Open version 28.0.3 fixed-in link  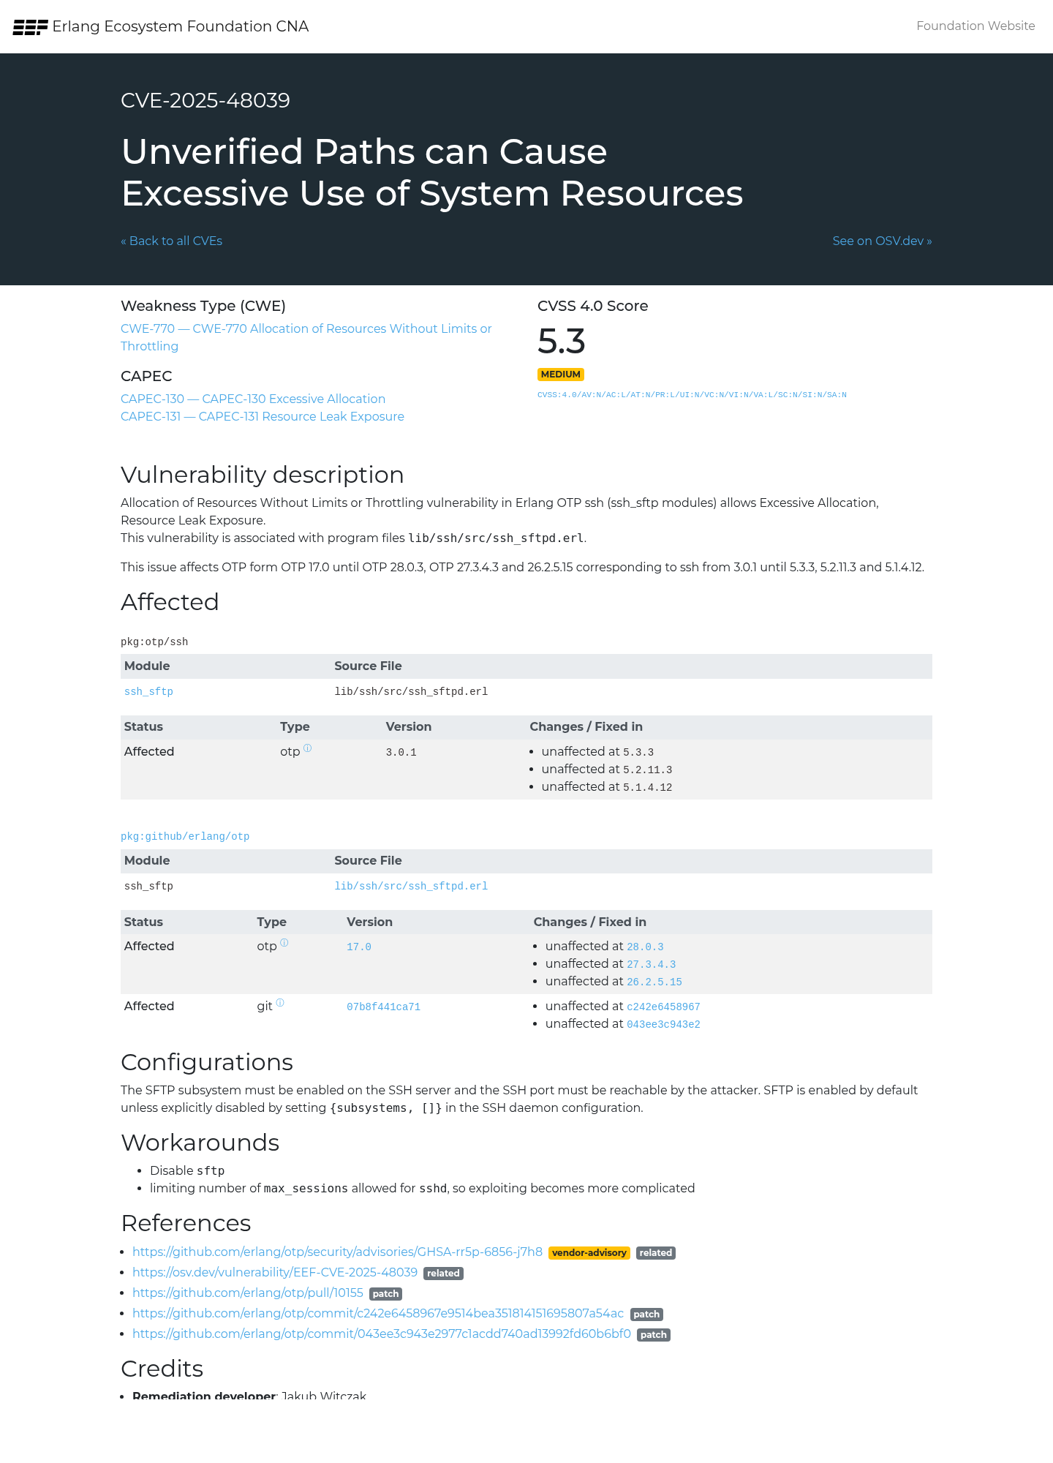pyautogui.click(x=645, y=947)
